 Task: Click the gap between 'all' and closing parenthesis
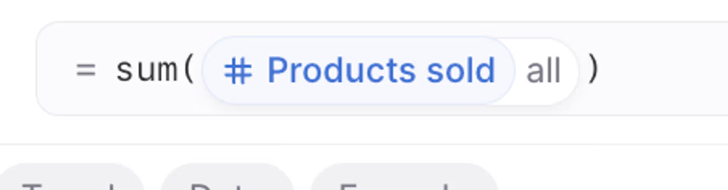[x=583, y=71]
